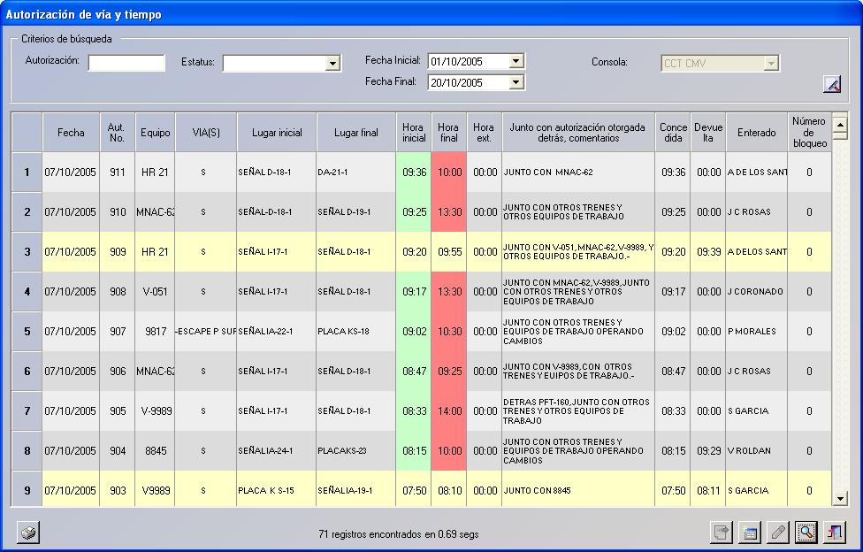Open the Fecha Final date picker arrow

[x=516, y=82]
